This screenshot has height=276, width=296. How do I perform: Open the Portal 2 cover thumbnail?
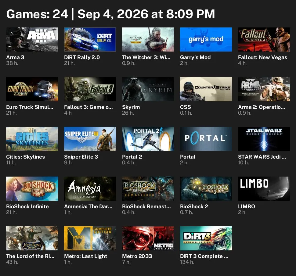(x=148, y=139)
